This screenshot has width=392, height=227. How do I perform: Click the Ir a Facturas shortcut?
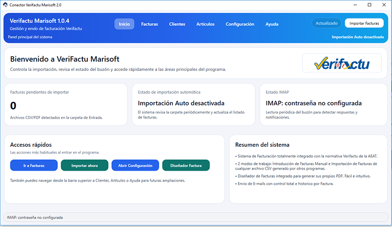point(34,165)
